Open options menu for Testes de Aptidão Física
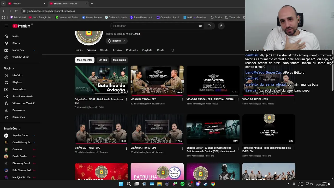The image size is (334, 188). coord(294,148)
